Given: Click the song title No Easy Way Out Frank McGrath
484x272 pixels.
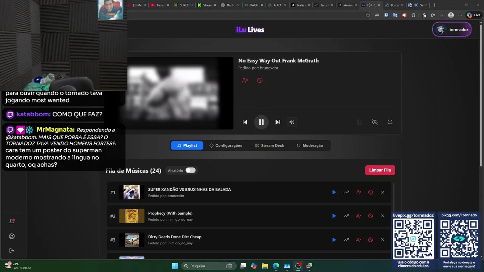Looking at the screenshot, I should coord(278,60).
